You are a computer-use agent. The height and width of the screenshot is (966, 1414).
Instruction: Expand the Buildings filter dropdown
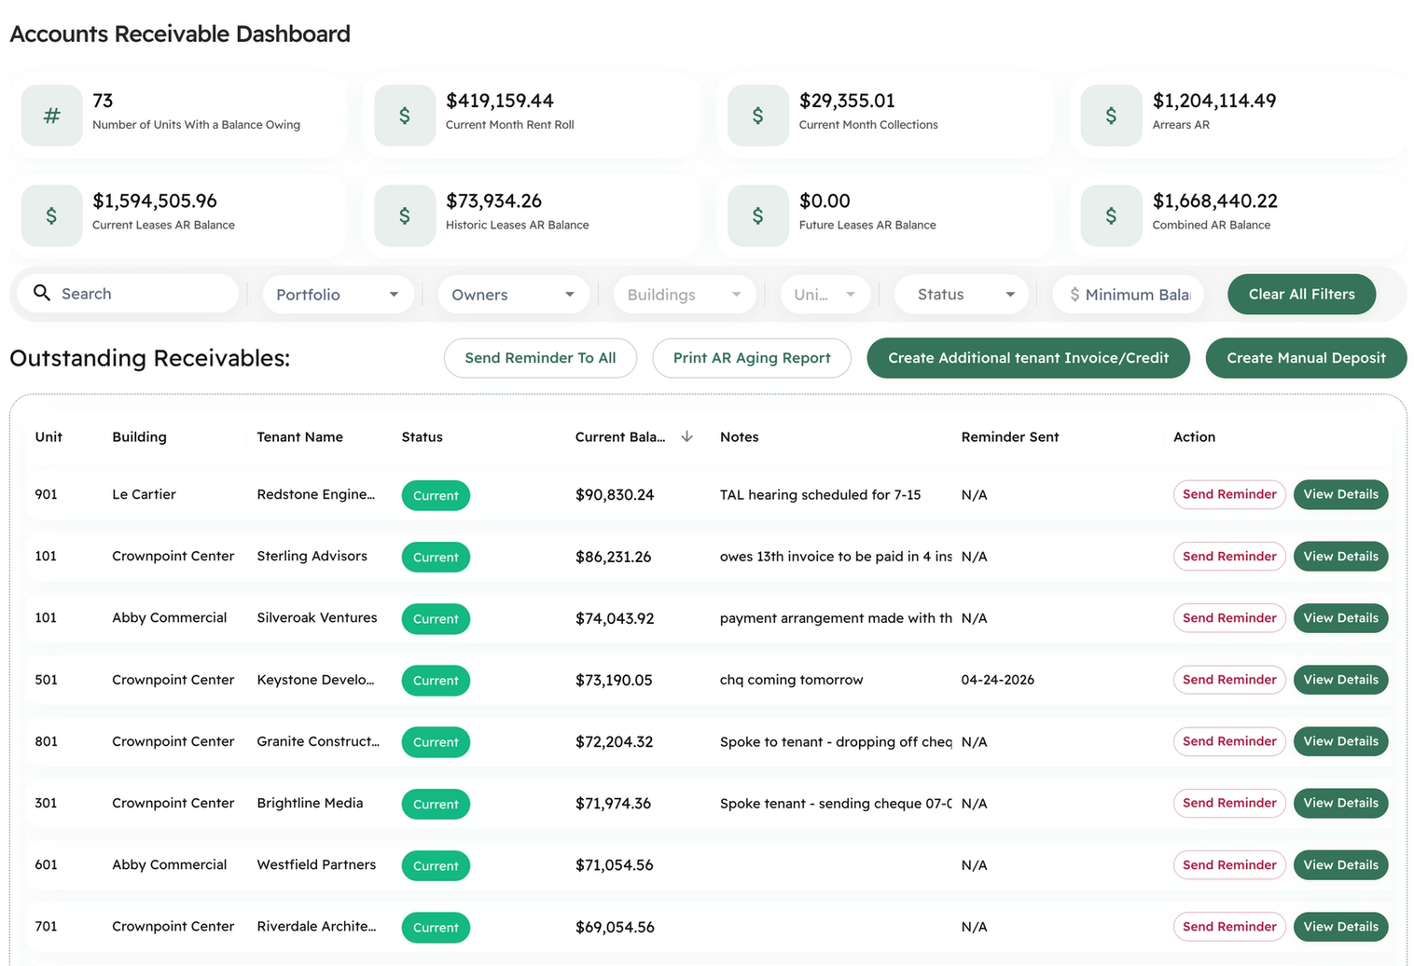point(685,295)
